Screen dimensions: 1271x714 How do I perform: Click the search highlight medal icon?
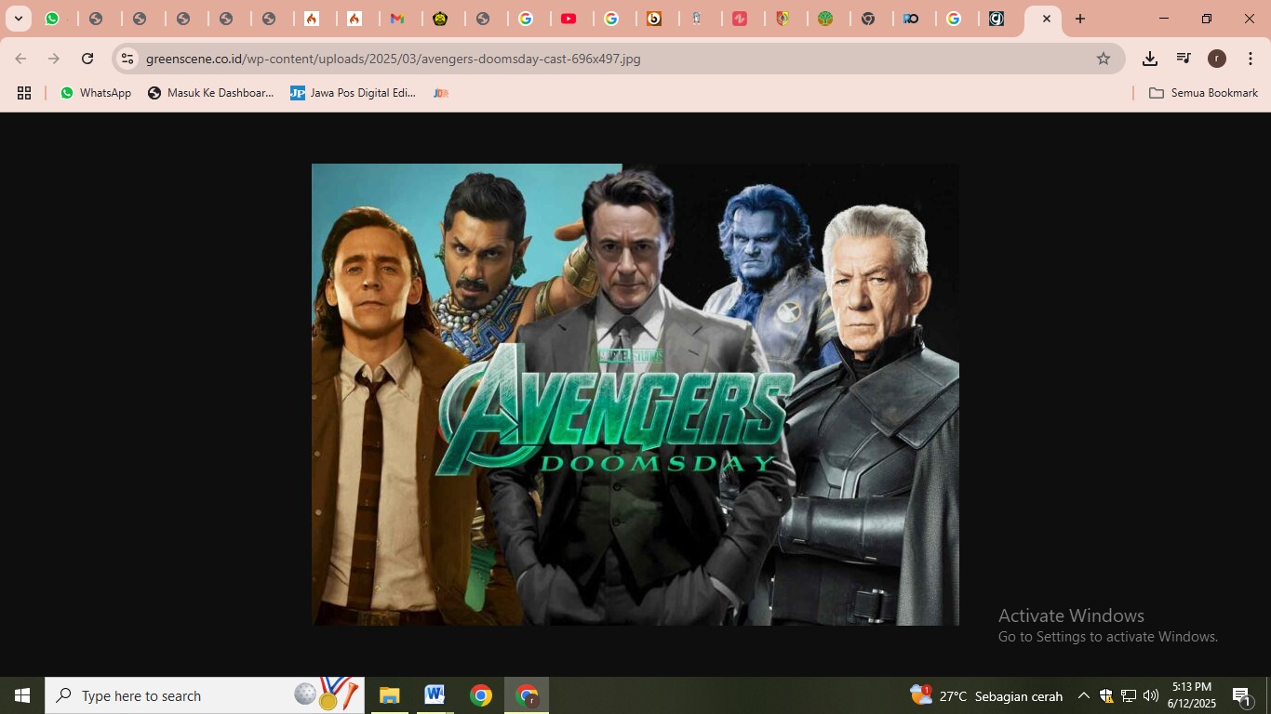[326, 694]
